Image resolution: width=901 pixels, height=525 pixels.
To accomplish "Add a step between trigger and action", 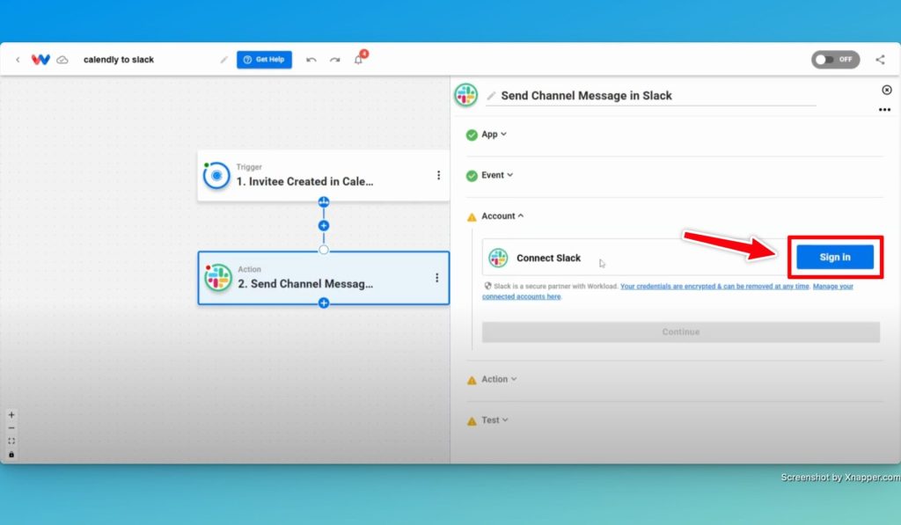I will (324, 226).
